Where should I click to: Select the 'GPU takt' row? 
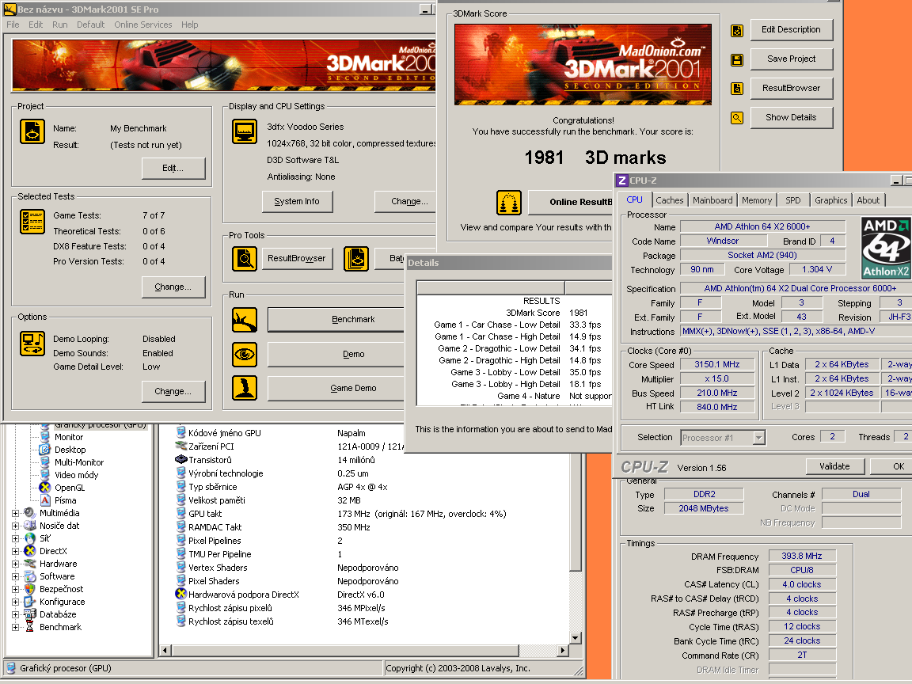tap(341, 514)
